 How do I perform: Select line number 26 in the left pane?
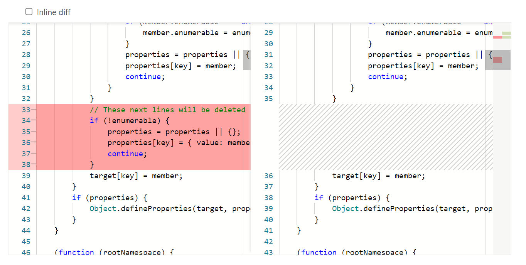[x=25, y=32]
